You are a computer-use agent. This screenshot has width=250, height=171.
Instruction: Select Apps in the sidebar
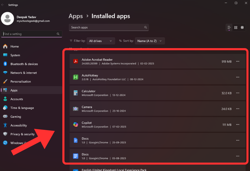31,90
